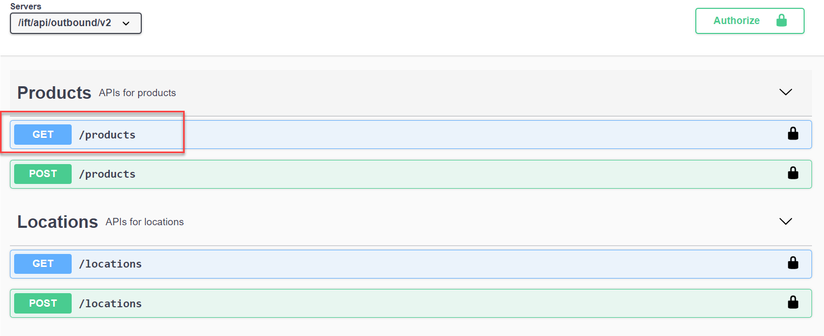Click lock icon on GET /products row

click(793, 134)
